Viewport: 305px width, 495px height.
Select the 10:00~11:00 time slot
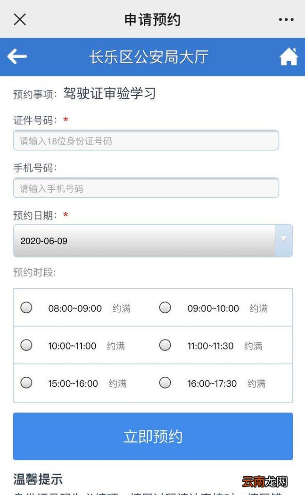pyautogui.click(x=26, y=345)
